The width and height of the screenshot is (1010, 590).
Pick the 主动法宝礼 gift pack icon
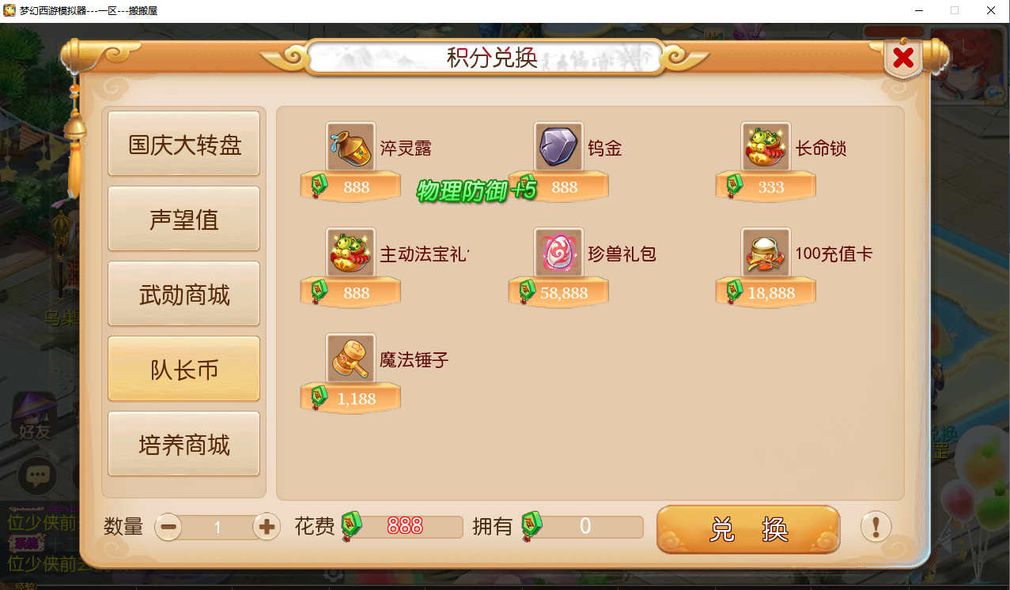pyautogui.click(x=350, y=253)
